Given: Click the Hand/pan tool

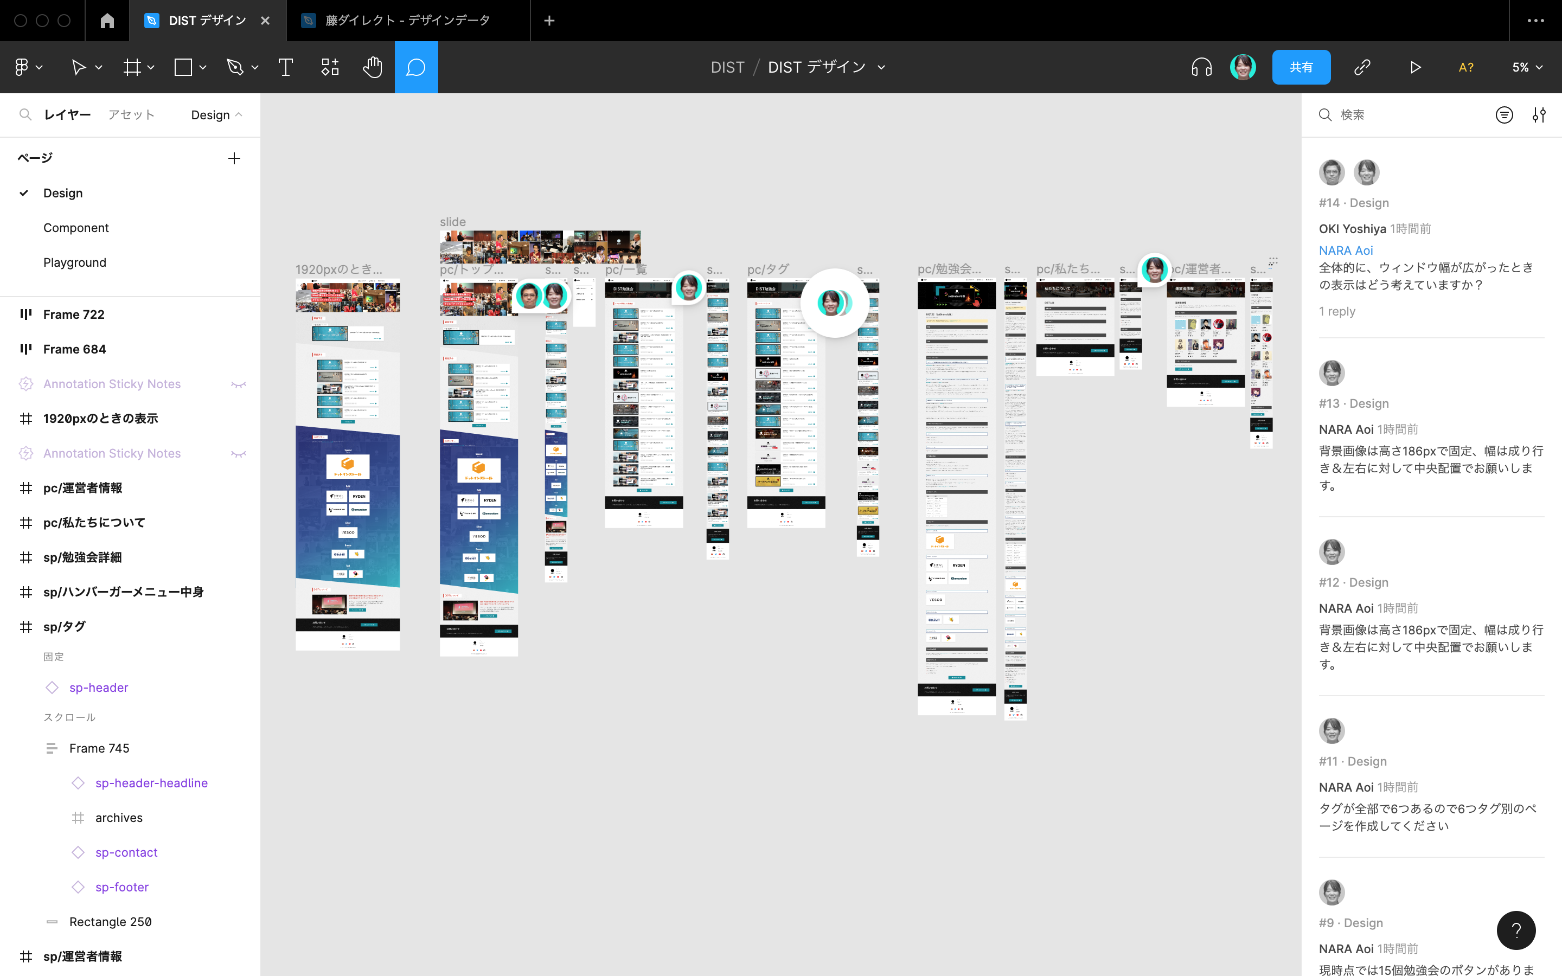Looking at the screenshot, I should point(373,66).
